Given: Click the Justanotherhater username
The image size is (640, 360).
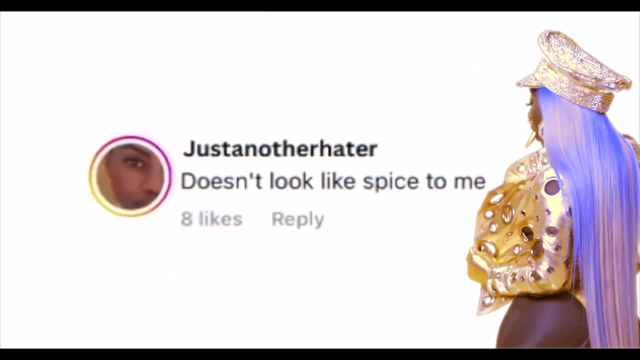Looking at the screenshot, I should (x=280, y=149).
